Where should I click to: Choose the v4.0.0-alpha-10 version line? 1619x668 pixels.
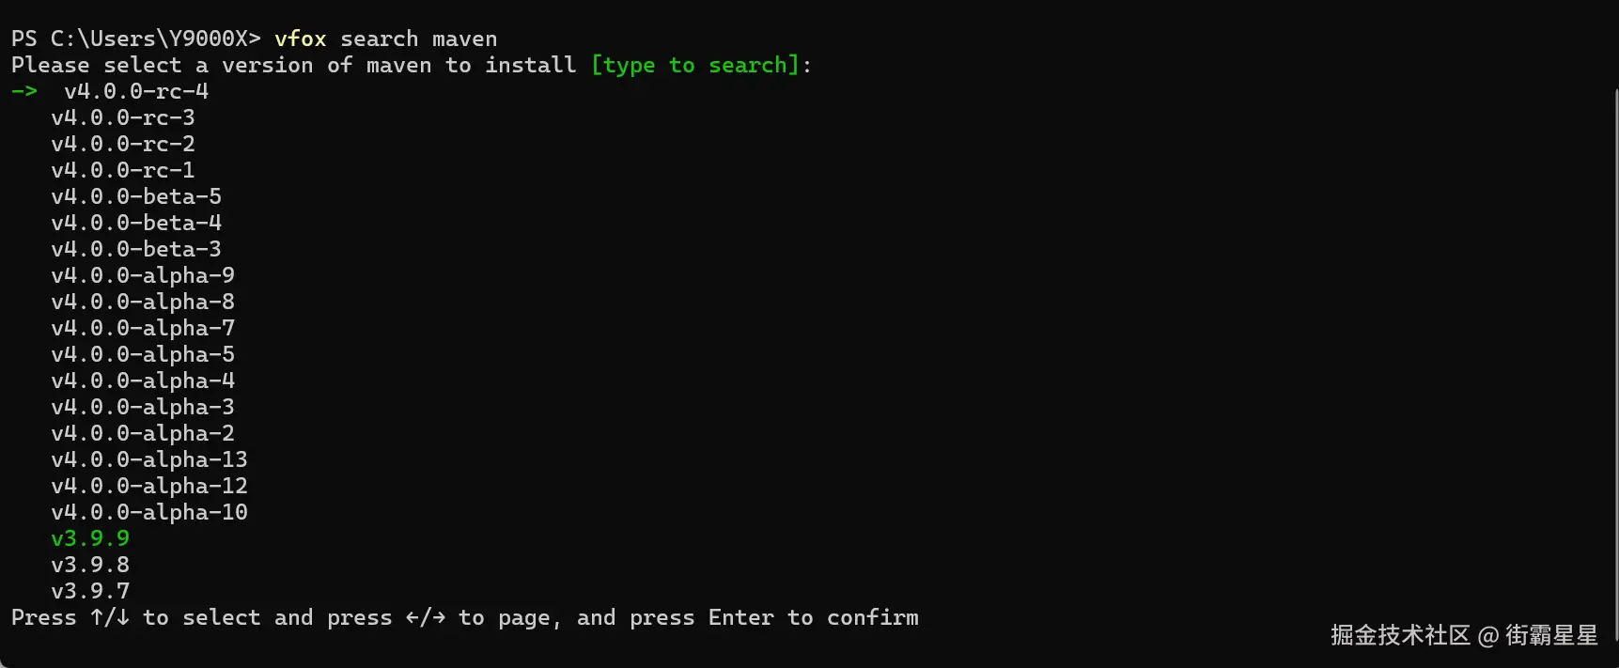(149, 512)
